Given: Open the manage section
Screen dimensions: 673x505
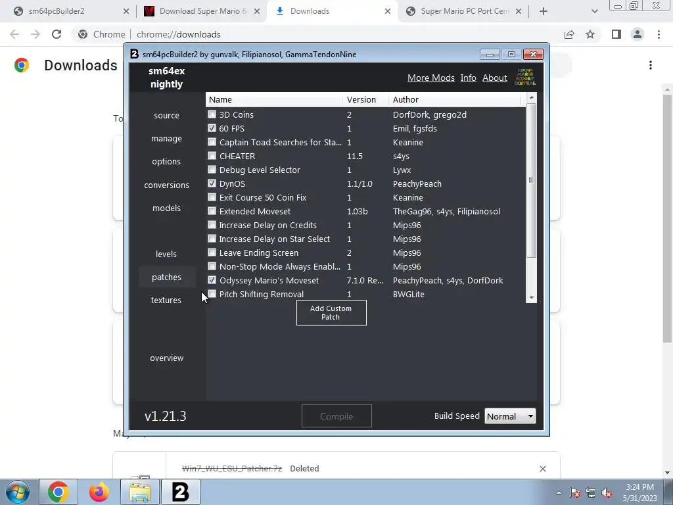Looking at the screenshot, I should point(166,139).
